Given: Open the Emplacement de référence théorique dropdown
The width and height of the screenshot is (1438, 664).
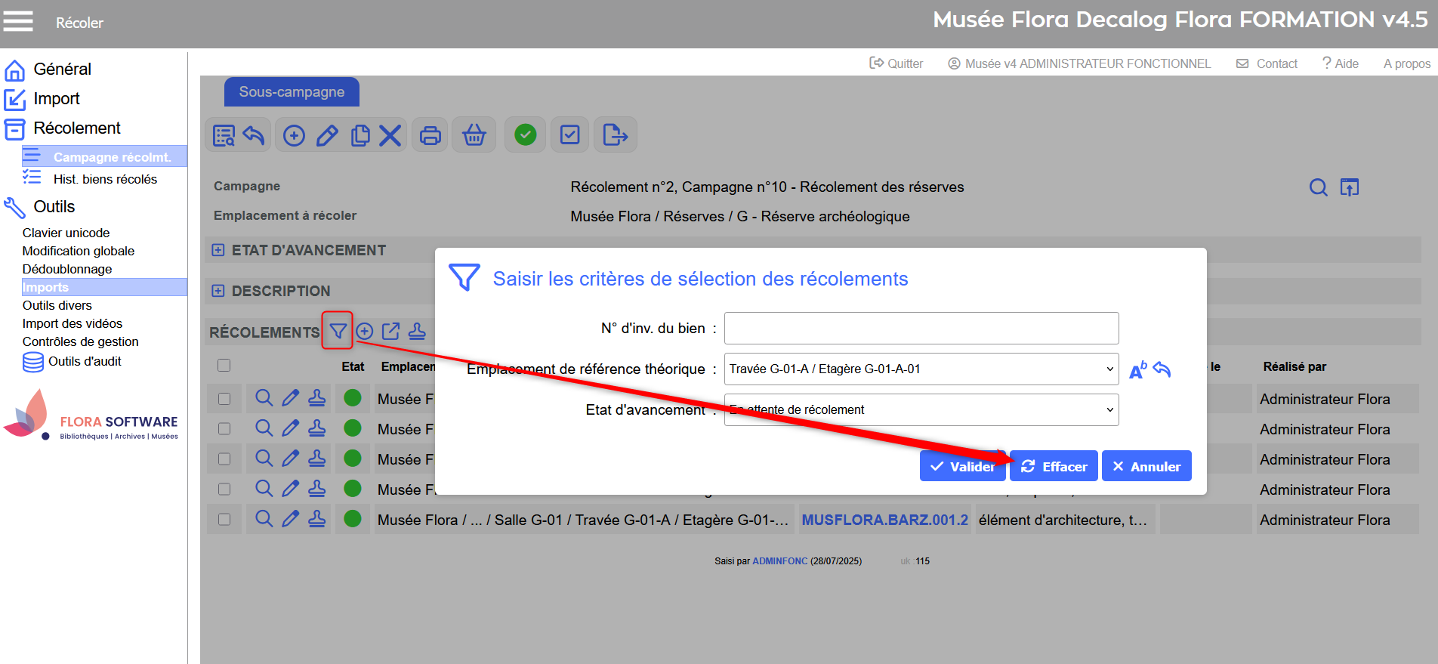Looking at the screenshot, I should pos(921,369).
